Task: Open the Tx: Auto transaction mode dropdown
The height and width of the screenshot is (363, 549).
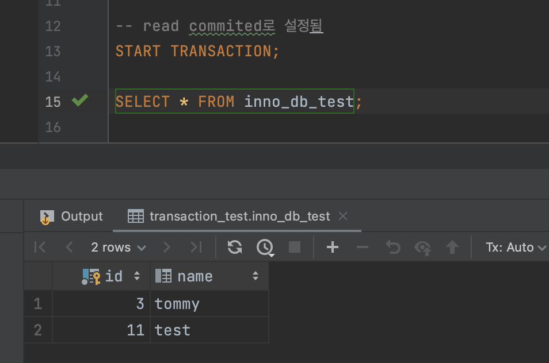Action: [515, 247]
